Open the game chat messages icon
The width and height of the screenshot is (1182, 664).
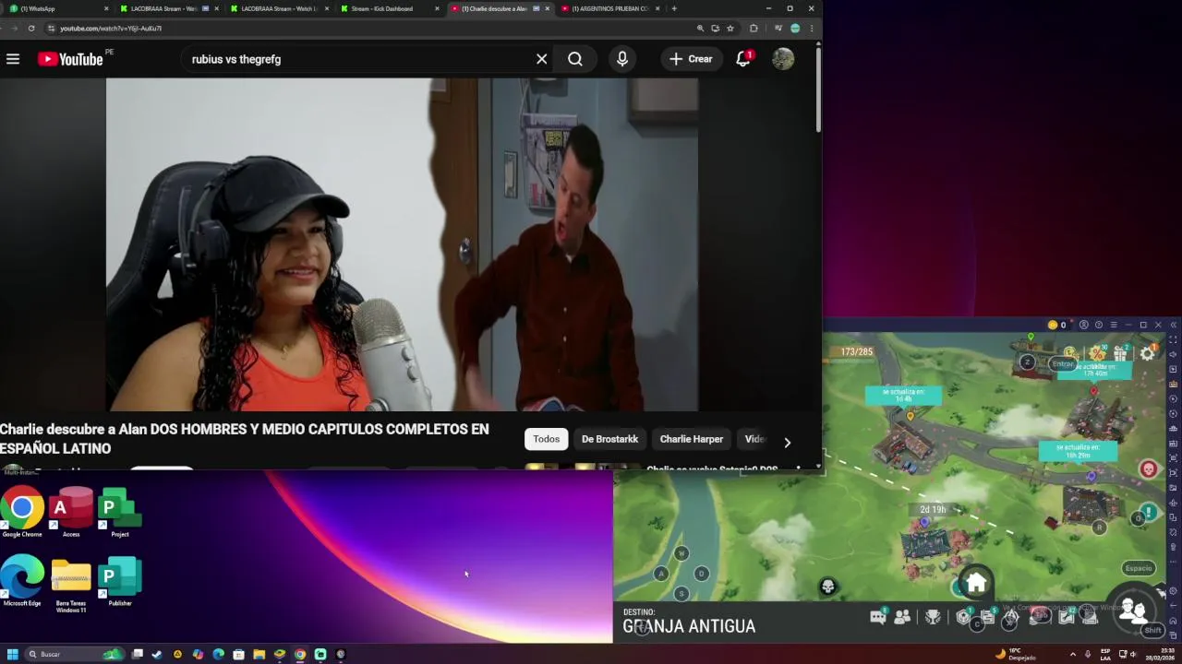(878, 617)
